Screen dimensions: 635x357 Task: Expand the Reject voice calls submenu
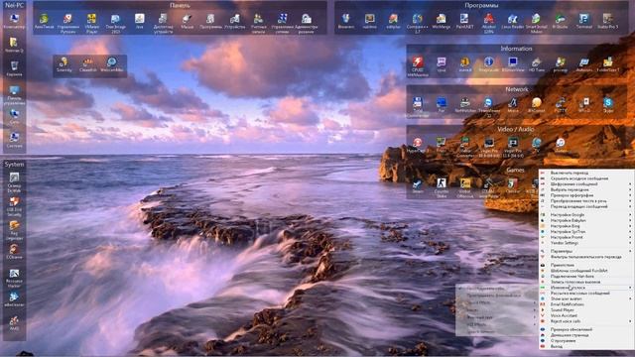coord(586,321)
